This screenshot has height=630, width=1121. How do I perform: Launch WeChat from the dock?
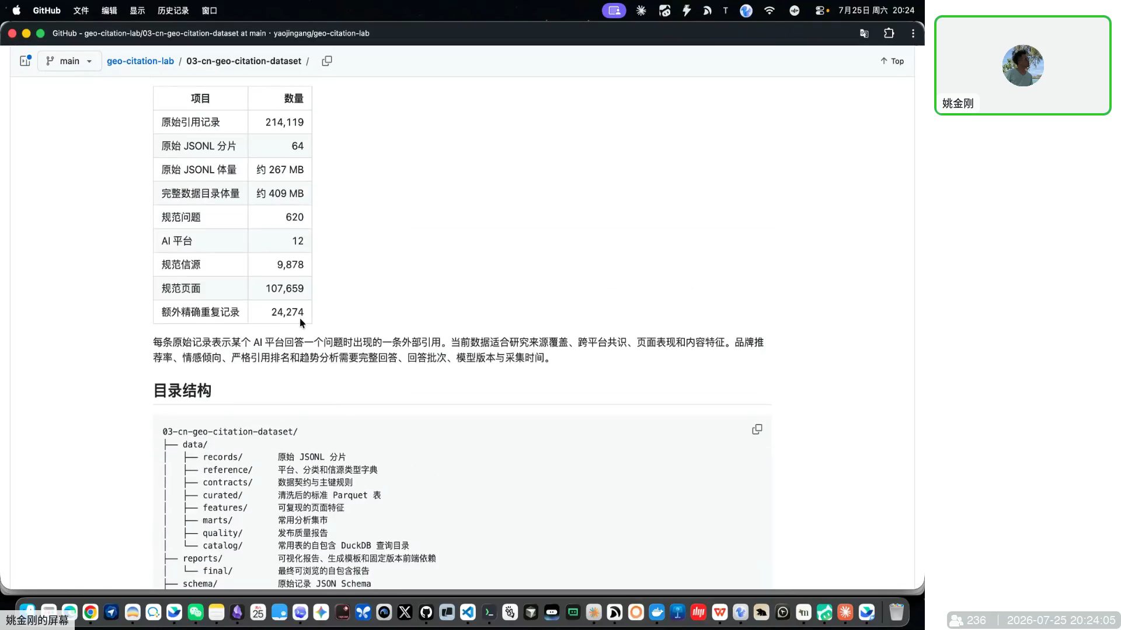point(196,612)
